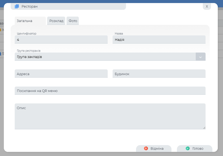The height and width of the screenshot is (156, 223).
Task: Confirm with the Готово button
Action: click(195, 148)
